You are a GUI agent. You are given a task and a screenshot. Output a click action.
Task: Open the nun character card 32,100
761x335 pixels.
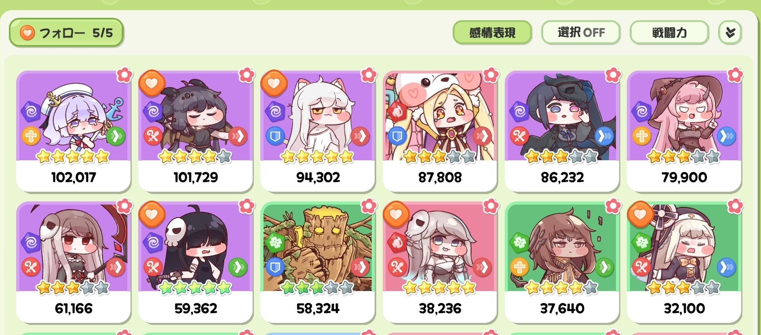point(684,262)
